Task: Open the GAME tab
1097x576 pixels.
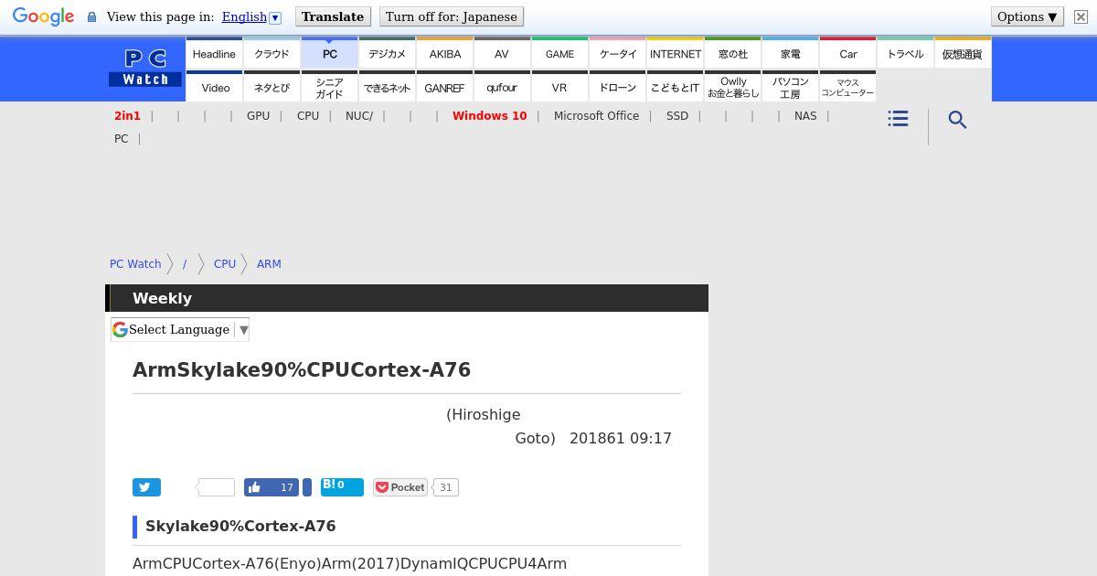Action: pyautogui.click(x=559, y=53)
